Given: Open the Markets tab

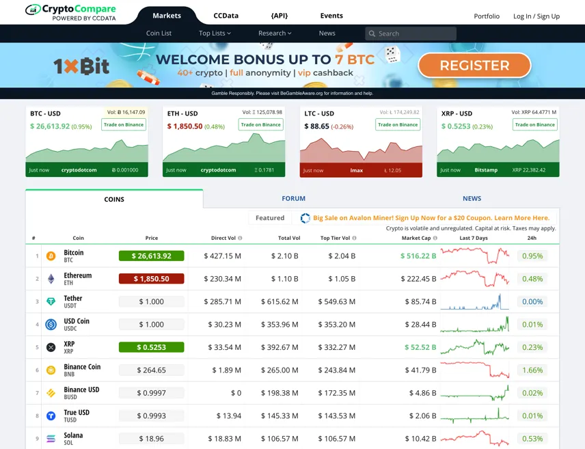Looking at the screenshot, I should coord(167,16).
